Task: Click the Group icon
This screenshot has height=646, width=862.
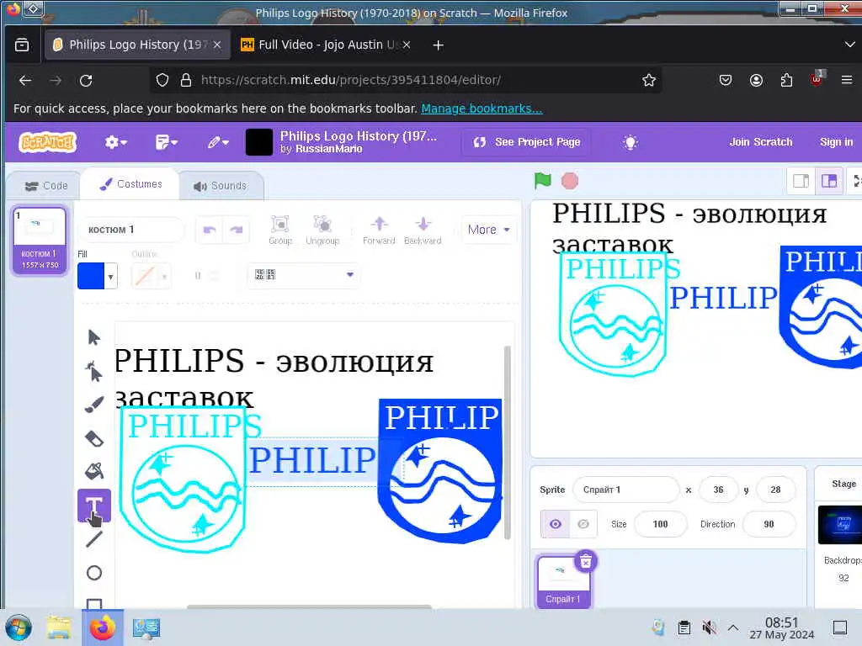Action: point(280,230)
